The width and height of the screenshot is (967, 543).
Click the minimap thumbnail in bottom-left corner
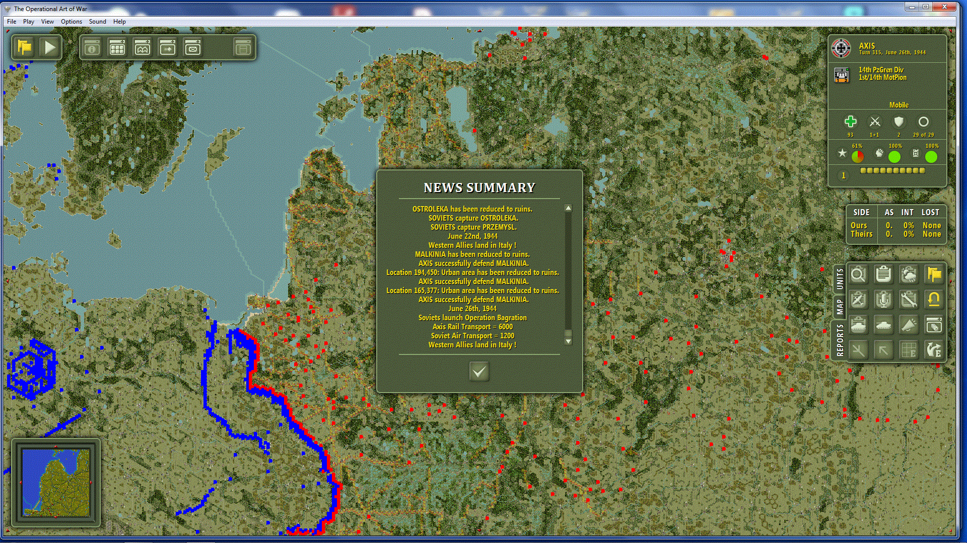pyautogui.click(x=56, y=483)
